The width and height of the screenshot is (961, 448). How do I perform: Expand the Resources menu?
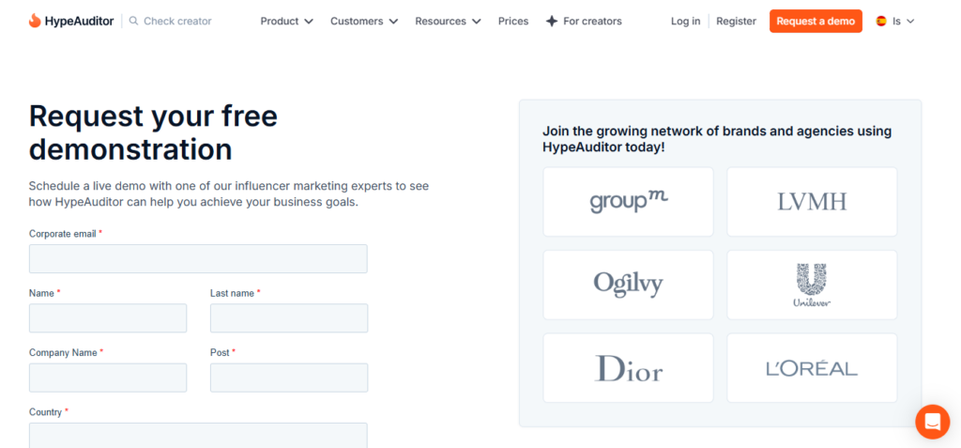click(x=448, y=21)
